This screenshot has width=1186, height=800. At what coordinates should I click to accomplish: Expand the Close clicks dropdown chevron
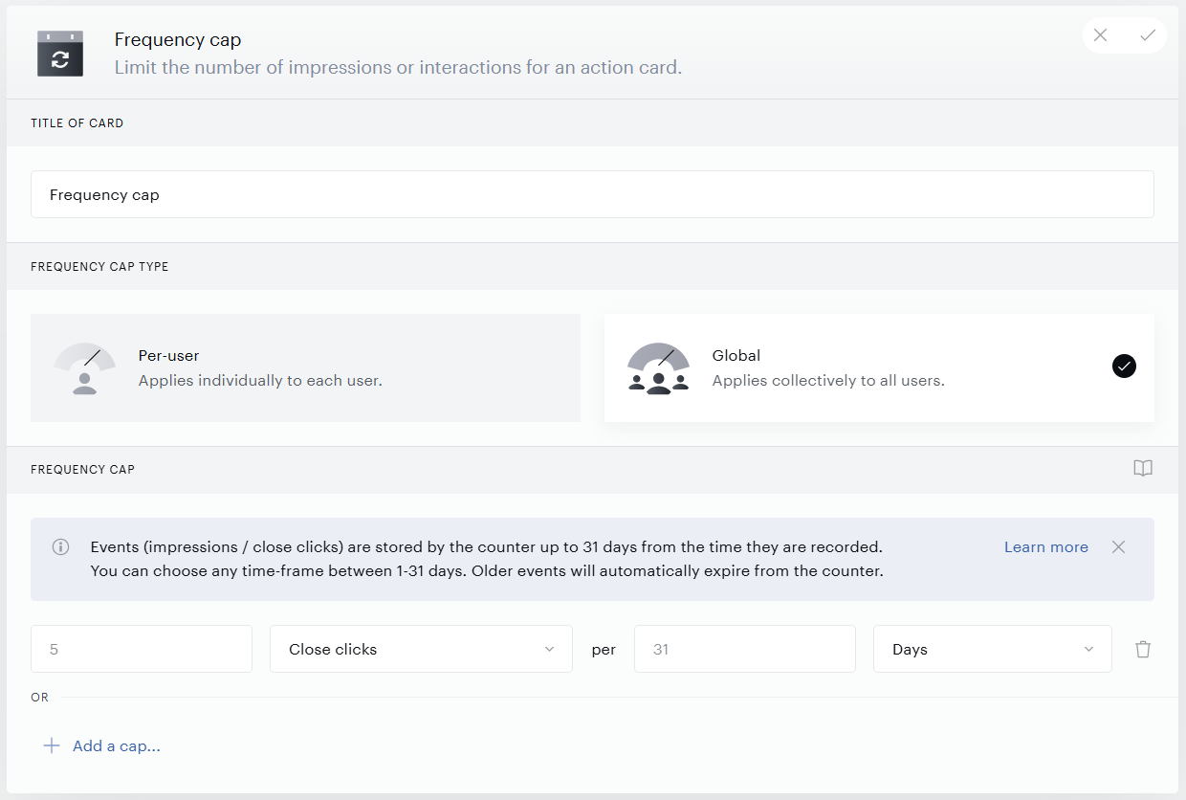click(550, 649)
